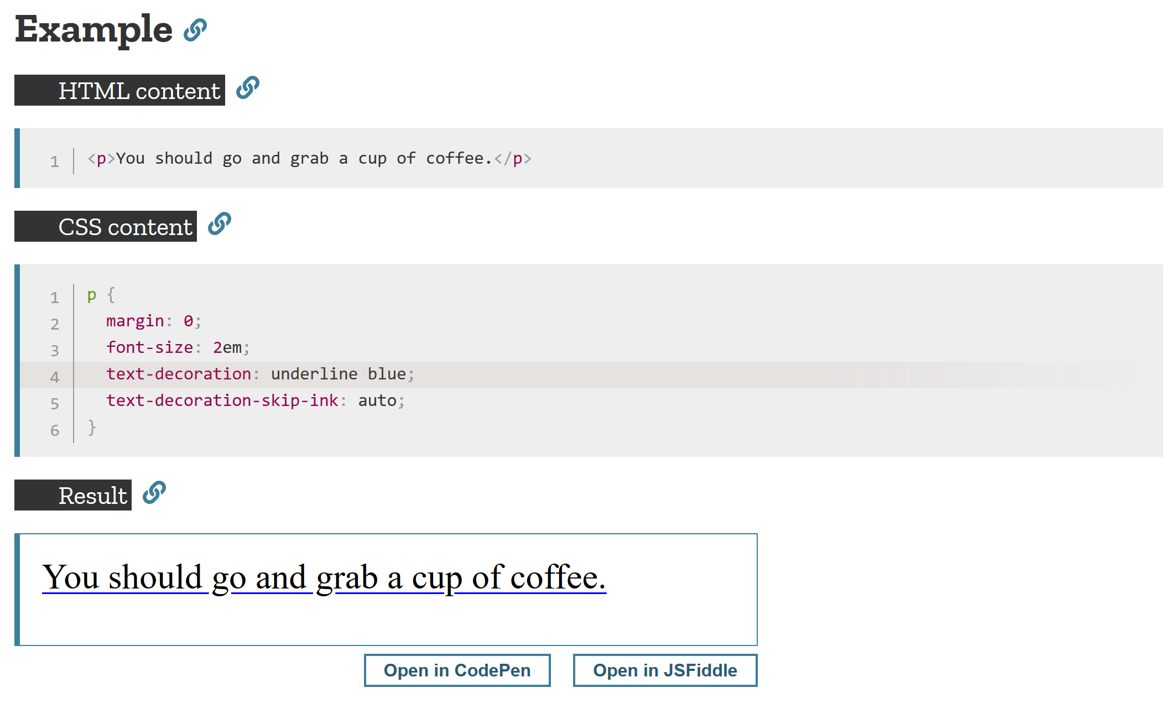Click the 'text-decoration-skip-ink: auto;' line
The image size is (1171, 703).
pos(256,400)
